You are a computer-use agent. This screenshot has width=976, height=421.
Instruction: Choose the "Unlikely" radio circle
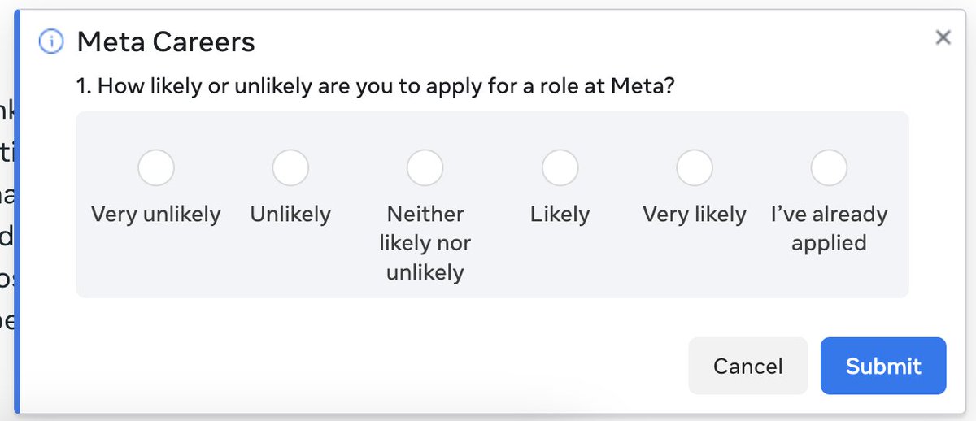click(290, 168)
